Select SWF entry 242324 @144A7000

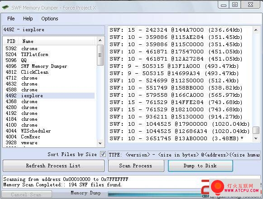click(x=176, y=30)
